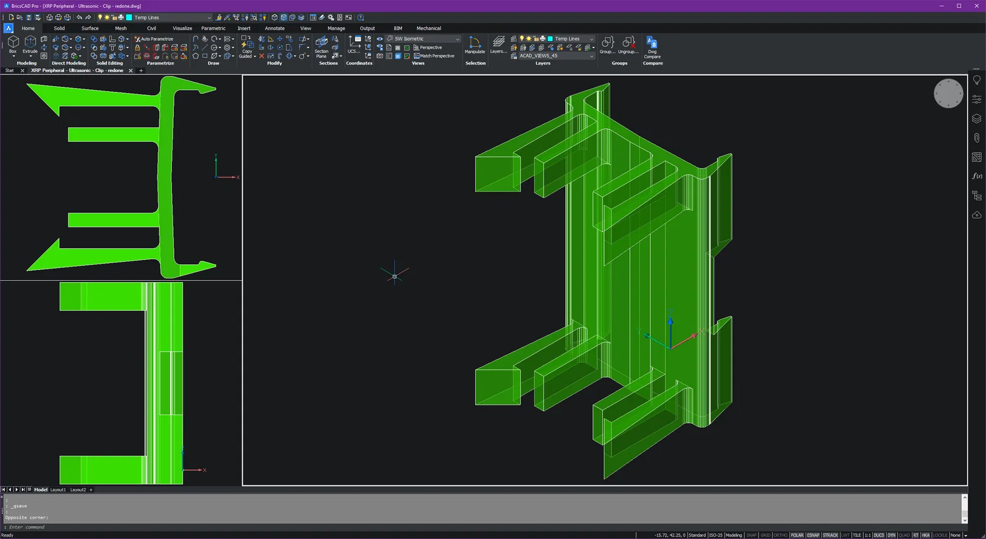Expand the SW Isometric view dropdown
Viewport: 986px width, 539px height.
pos(457,39)
